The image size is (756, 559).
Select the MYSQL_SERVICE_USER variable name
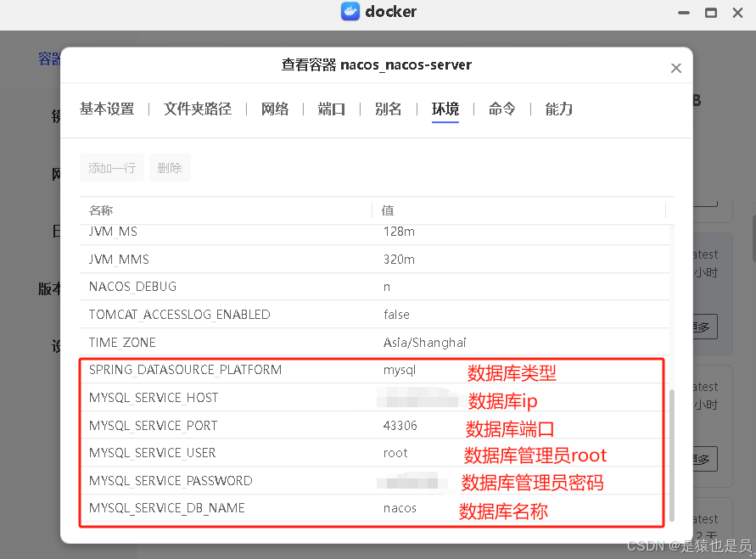[153, 453]
